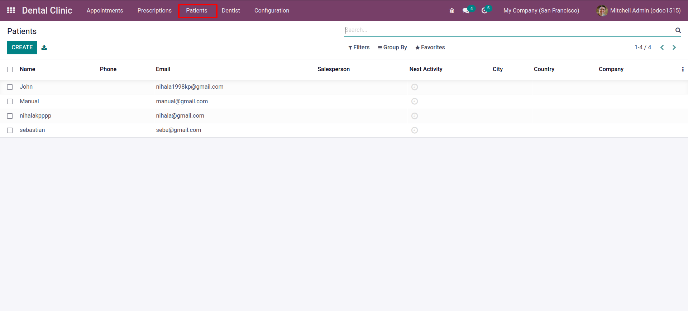688x311 pixels.
Task: Click the Mitchell Admin avatar
Action: [x=602, y=11]
